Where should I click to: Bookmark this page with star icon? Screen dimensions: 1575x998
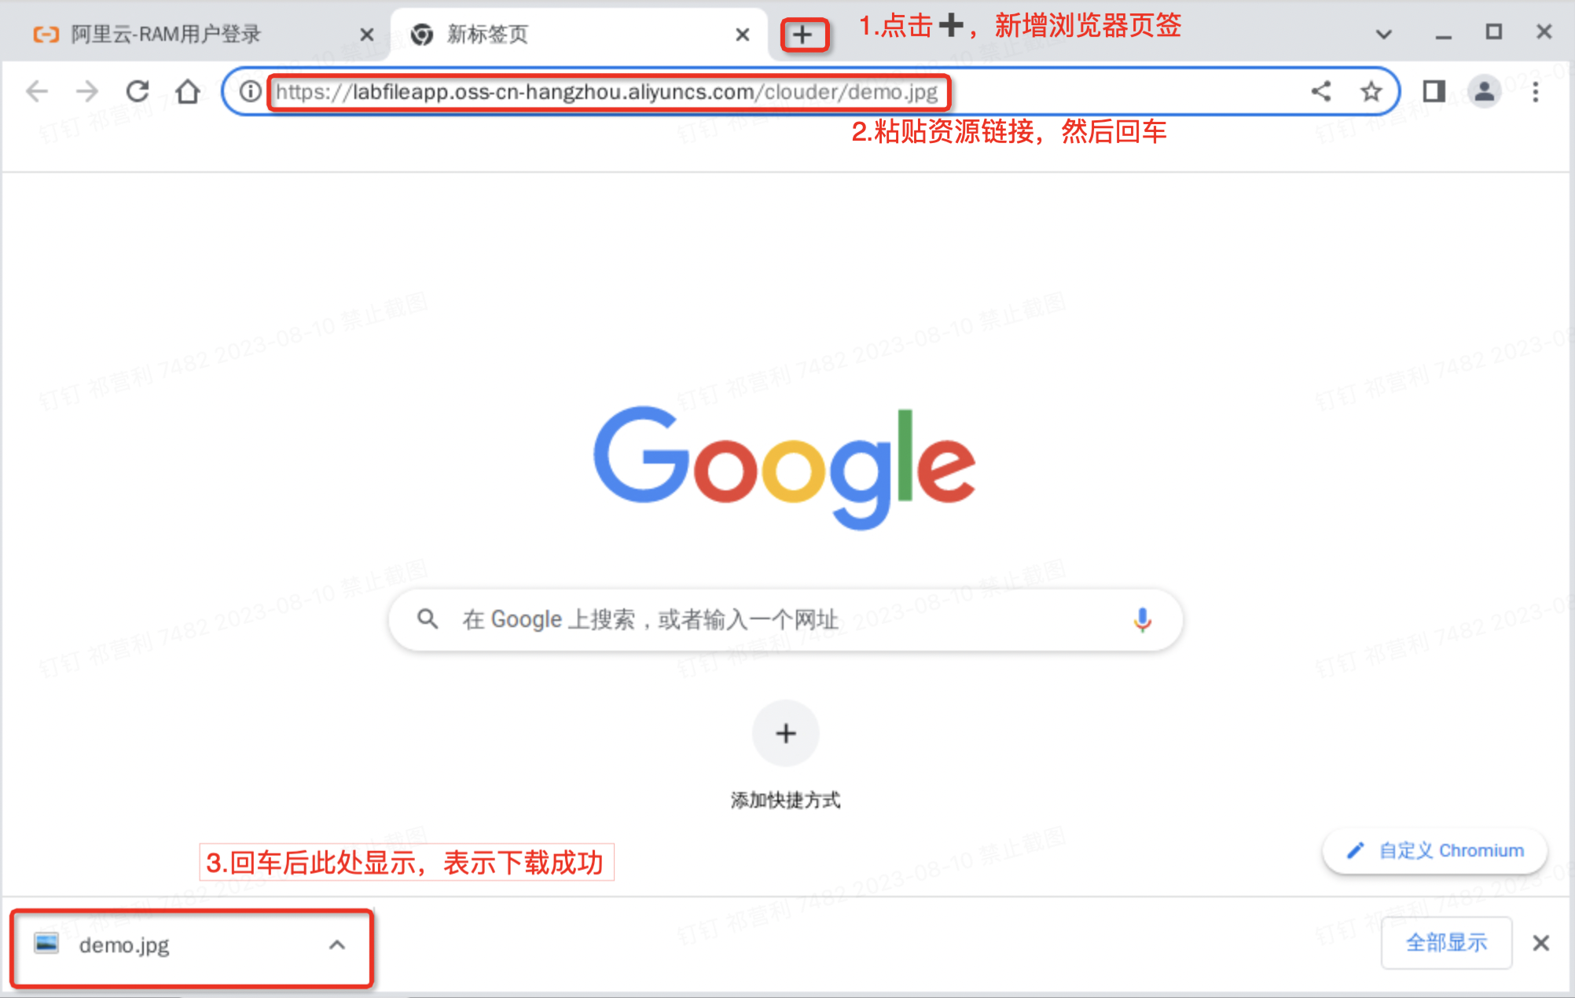click(1371, 92)
